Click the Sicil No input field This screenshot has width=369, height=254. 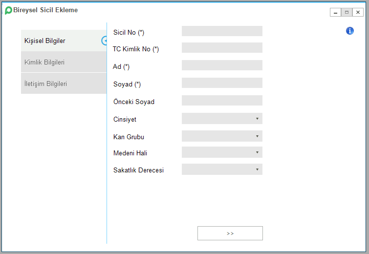[222, 31]
